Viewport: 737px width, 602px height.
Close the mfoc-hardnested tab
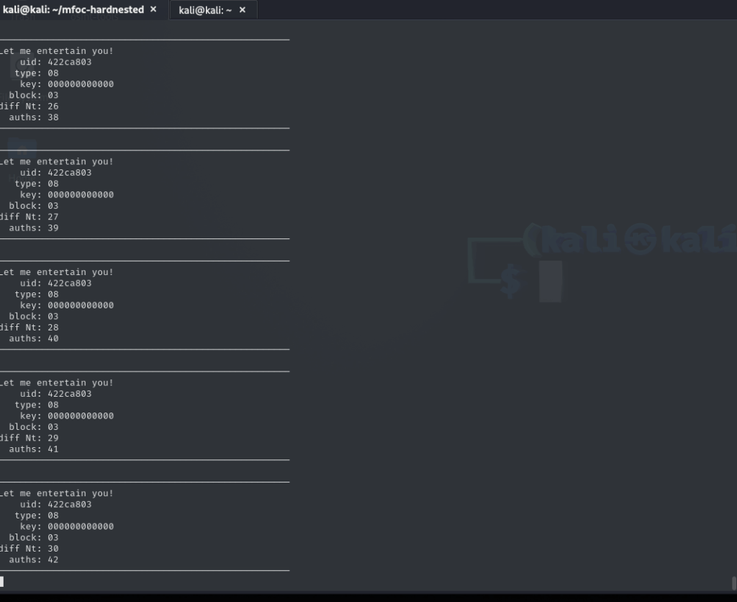tap(153, 9)
